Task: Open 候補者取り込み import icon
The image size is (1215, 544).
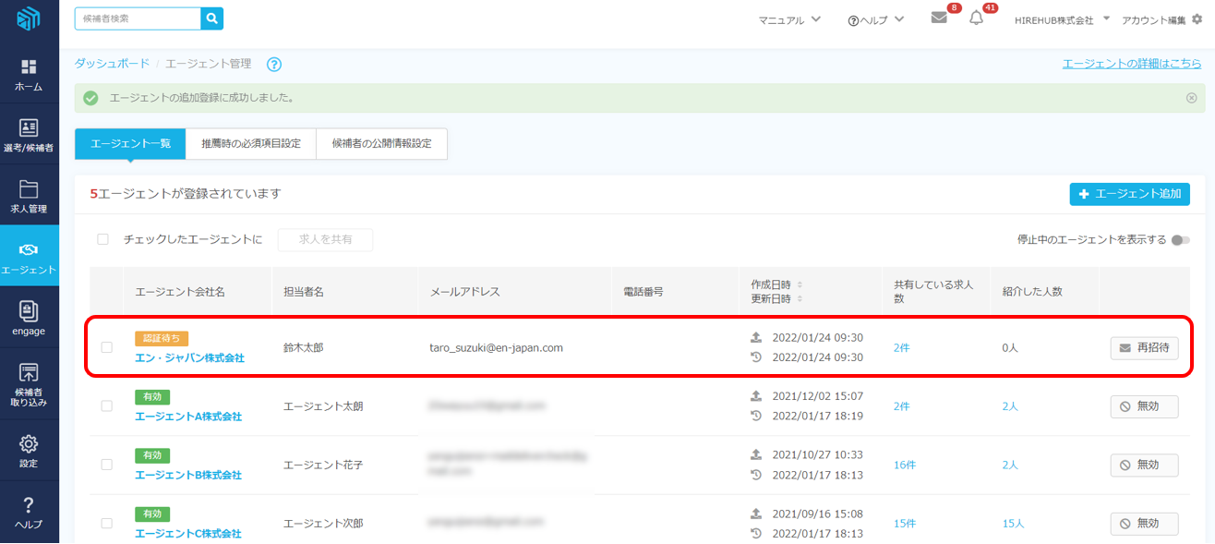Action: (x=29, y=373)
